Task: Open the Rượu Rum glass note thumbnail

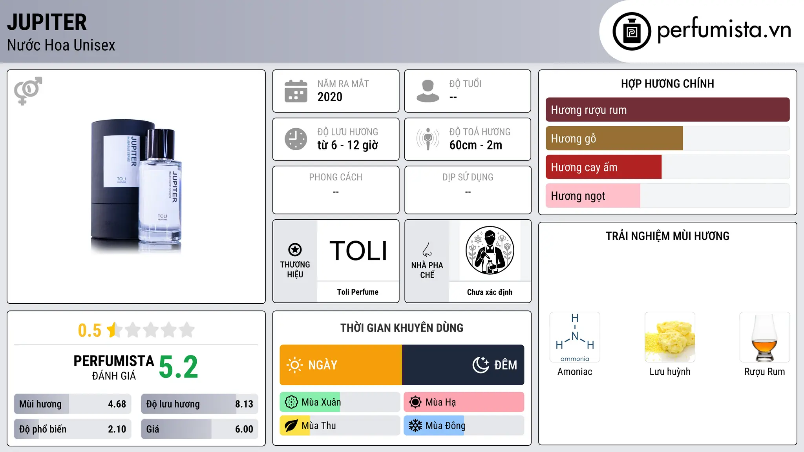Action: click(x=765, y=337)
